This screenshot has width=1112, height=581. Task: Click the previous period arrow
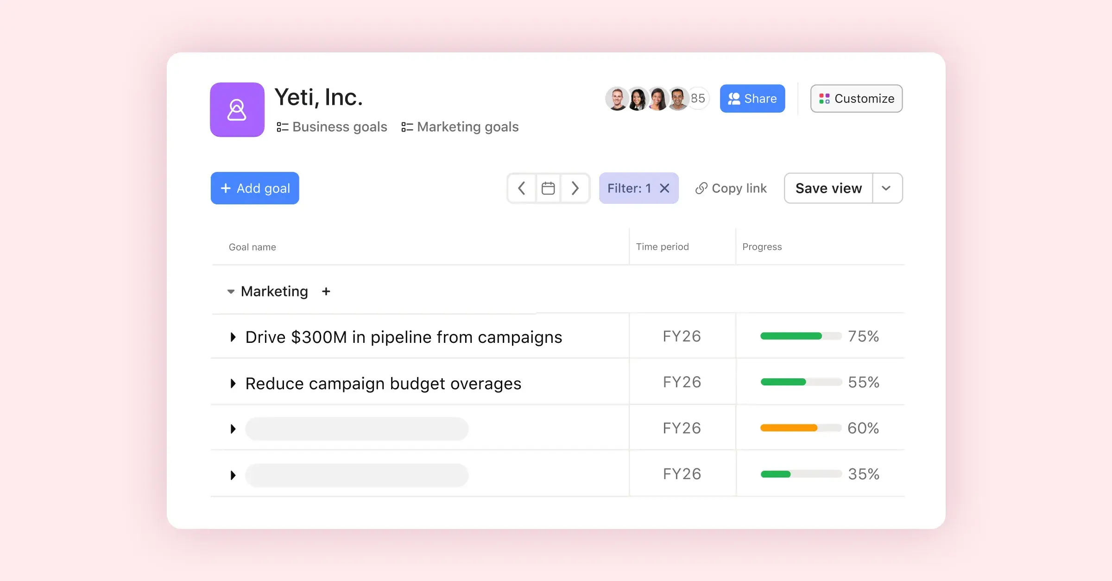click(x=521, y=188)
